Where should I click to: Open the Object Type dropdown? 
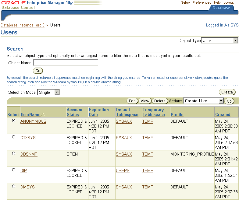tap(219, 40)
